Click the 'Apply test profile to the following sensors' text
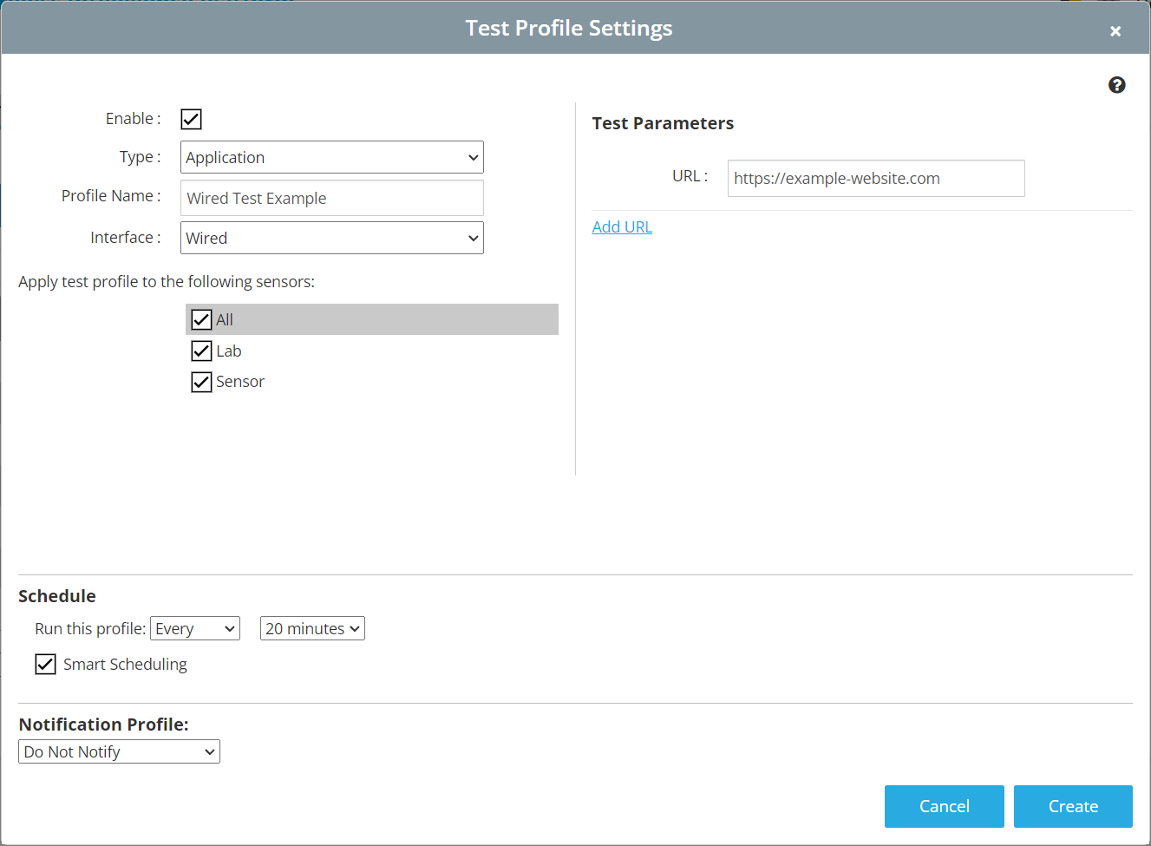Screen dimensions: 1151x846 167,282
